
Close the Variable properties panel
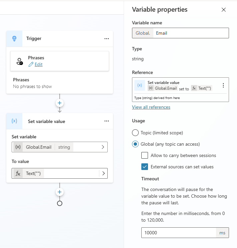click(x=224, y=10)
